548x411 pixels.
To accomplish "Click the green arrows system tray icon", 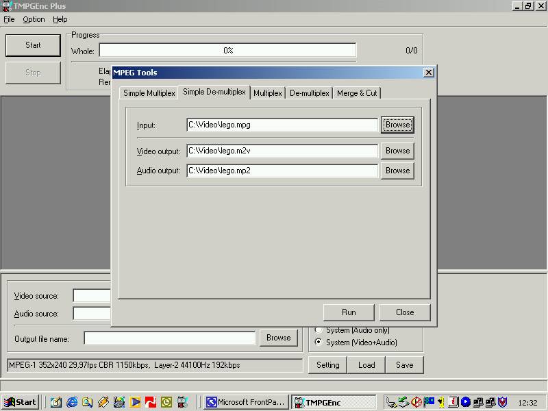I will pos(404,402).
